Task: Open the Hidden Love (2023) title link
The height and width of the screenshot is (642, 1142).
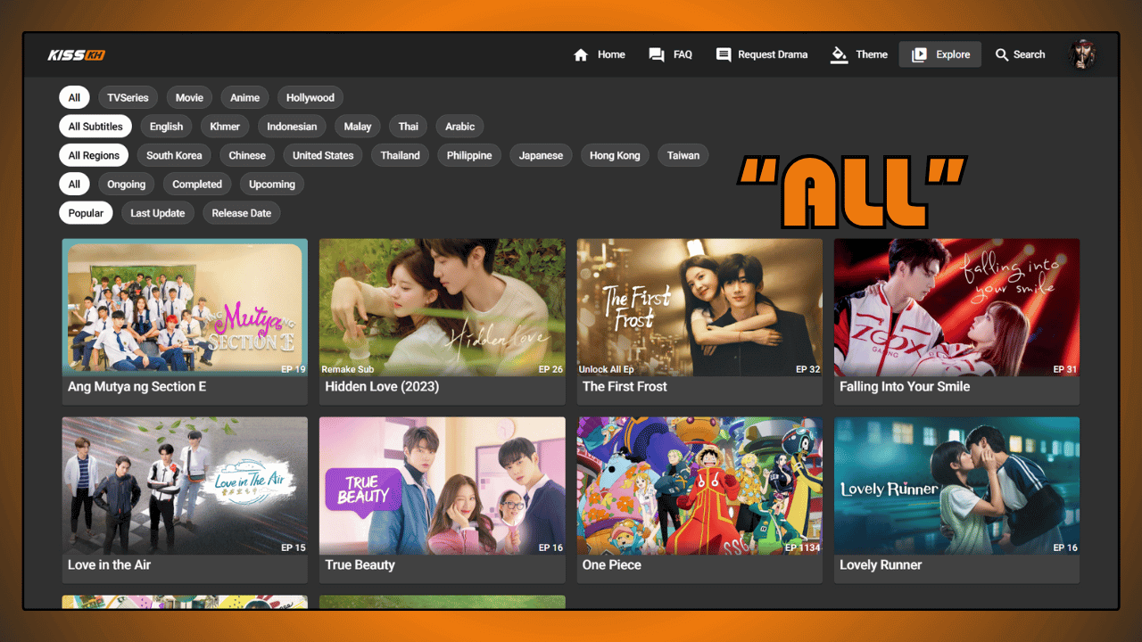Action: [x=382, y=387]
